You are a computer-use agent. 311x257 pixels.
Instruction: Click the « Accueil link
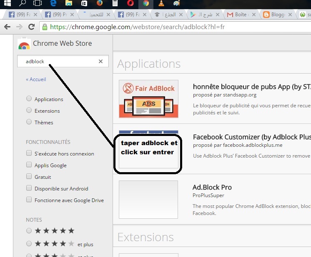tap(36, 79)
